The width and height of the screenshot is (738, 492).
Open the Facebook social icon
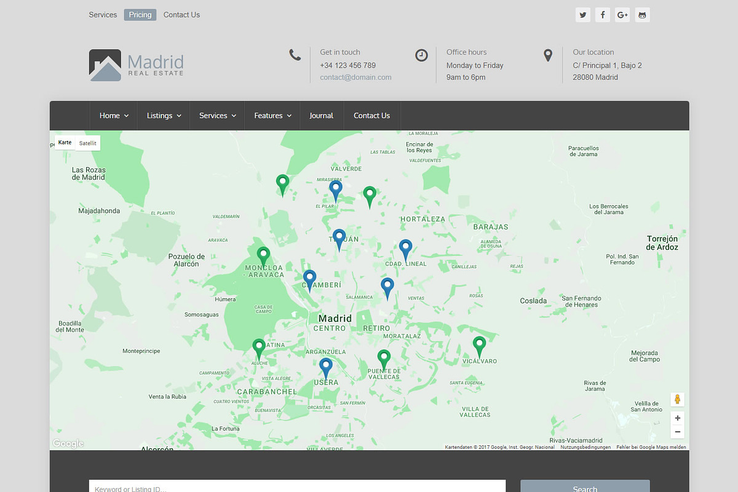[x=603, y=15]
